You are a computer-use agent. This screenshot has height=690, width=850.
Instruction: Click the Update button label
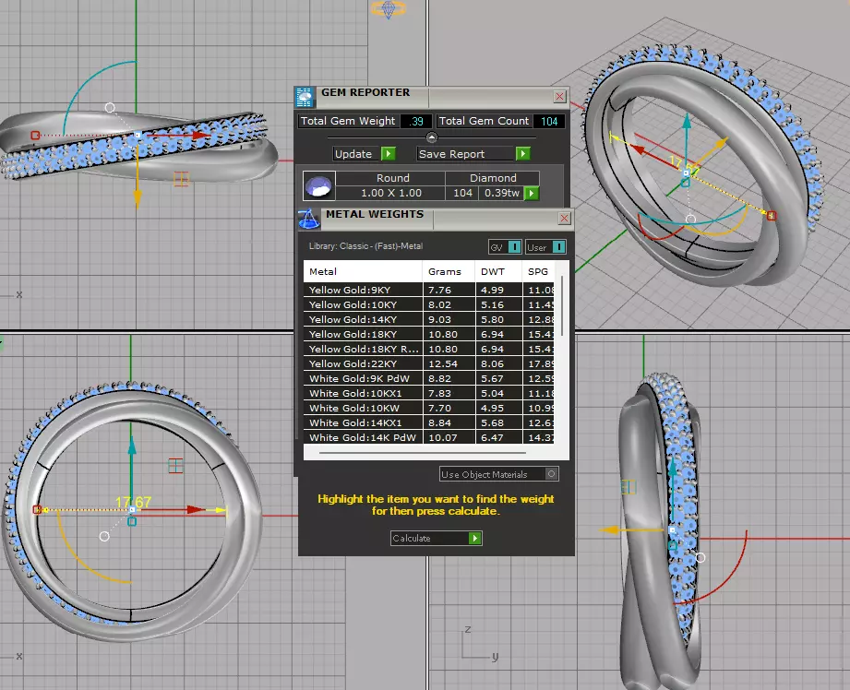(x=353, y=154)
